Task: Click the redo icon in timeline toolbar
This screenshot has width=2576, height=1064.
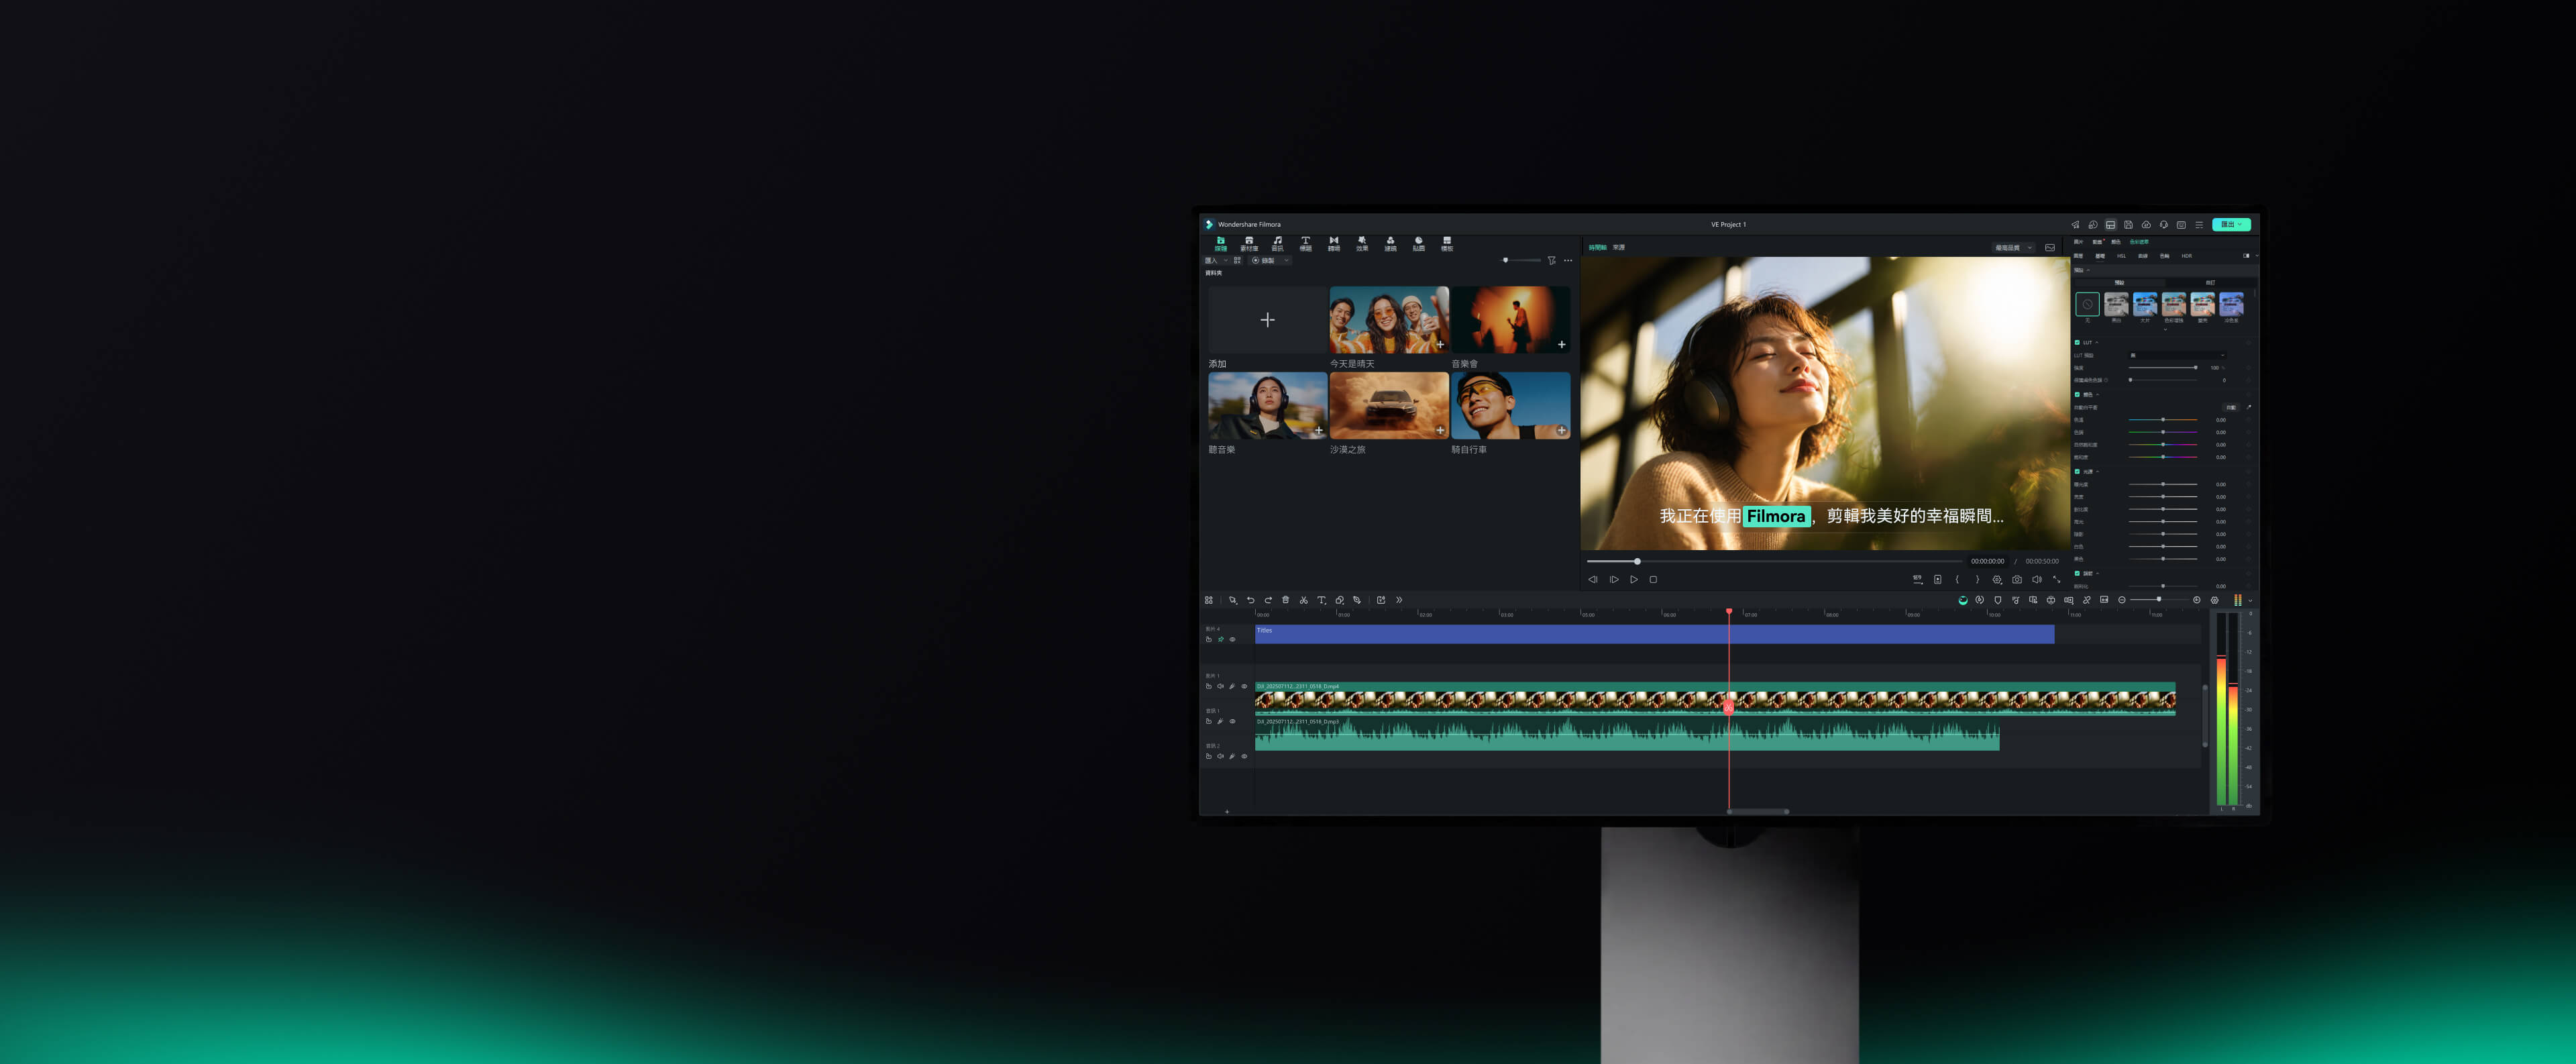Action: tap(1268, 600)
